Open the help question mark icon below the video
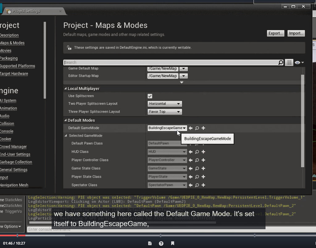The width and height of the screenshot is (316, 248). pos(161,243)
